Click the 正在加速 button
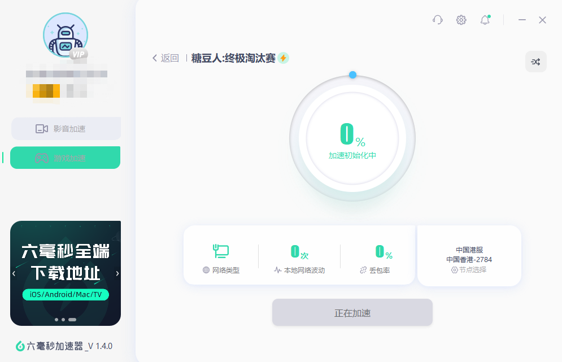562x362 pixels. pos(352,312)
